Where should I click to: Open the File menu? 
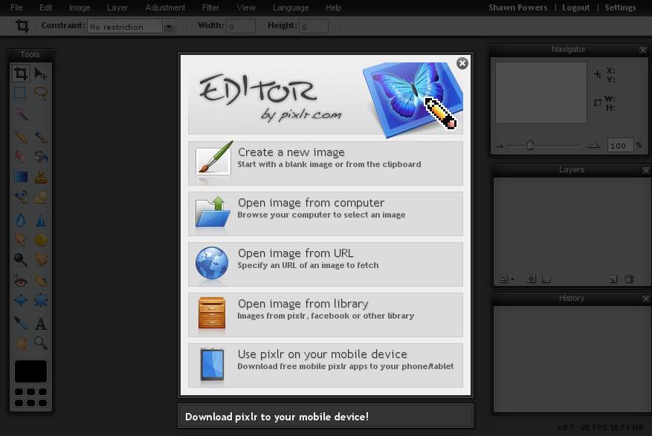16,7
